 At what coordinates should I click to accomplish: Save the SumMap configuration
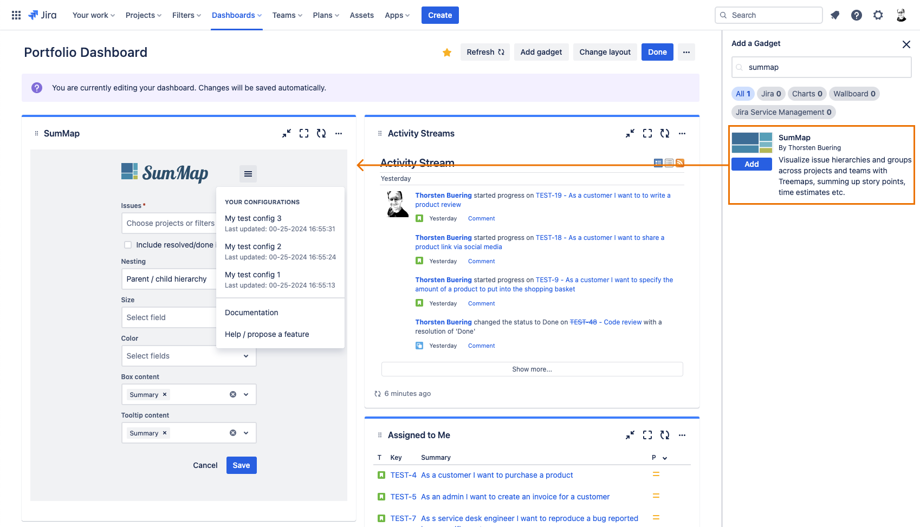pyautogui.click(x=242, y=465)
